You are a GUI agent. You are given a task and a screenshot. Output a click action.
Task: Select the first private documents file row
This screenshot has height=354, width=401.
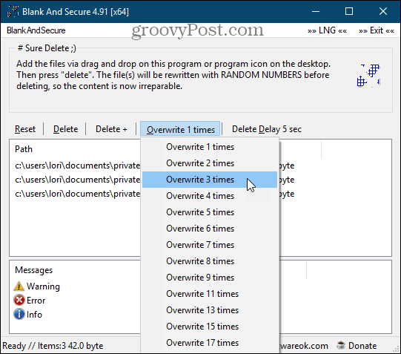pyautogui.click(x=78, y=165)
